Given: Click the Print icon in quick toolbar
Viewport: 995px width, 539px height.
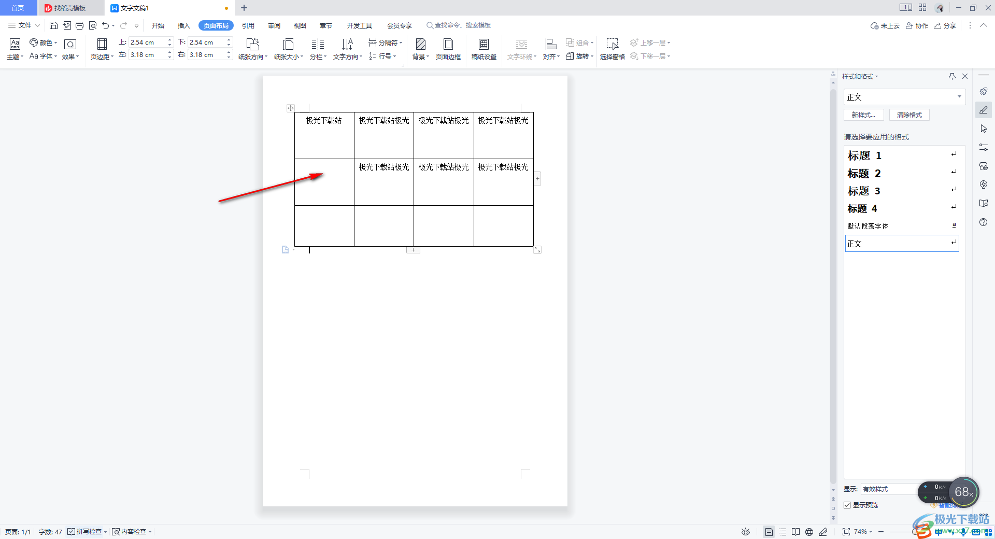Looking at the screenshot, I should pos(79,25).
